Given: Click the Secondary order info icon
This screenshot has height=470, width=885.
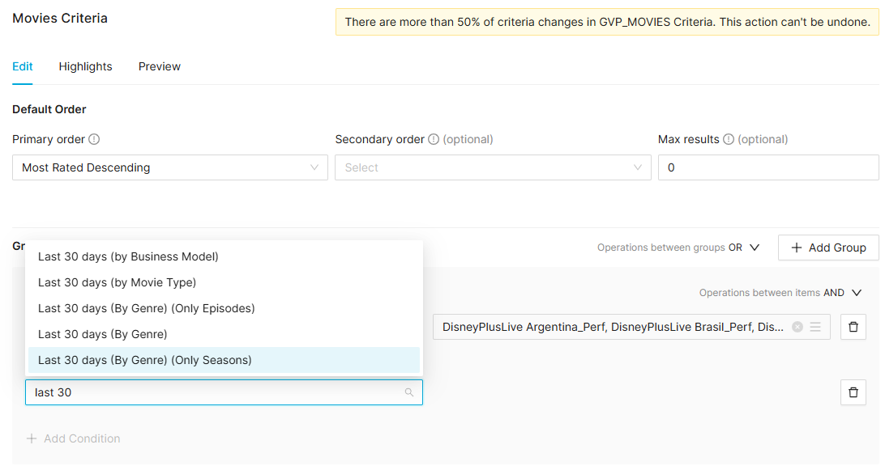Looking at the screenshot, I should pos(434,139).
